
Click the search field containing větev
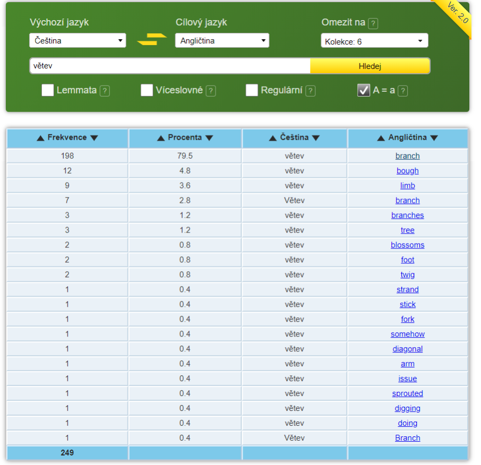point(170,66)
